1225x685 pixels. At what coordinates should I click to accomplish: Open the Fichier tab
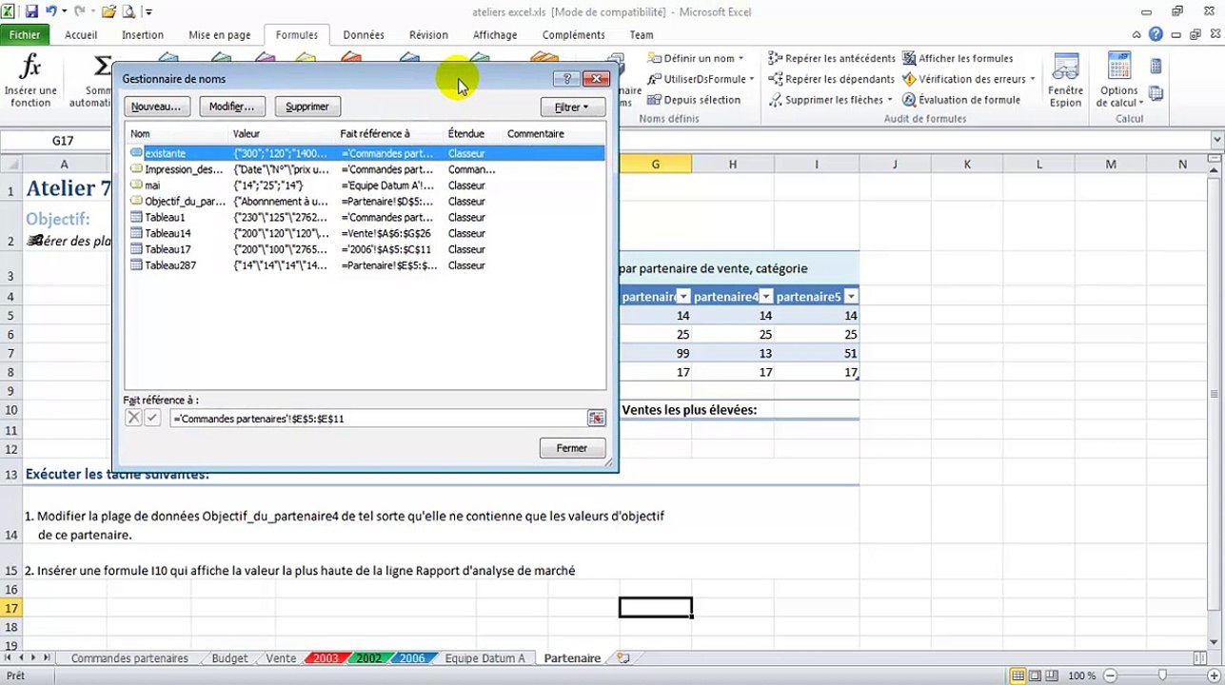point(25,34)
